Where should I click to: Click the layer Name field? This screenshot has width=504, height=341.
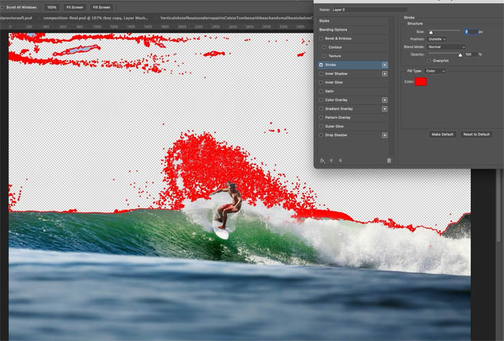pyautogui.click(x=370, y=10)
